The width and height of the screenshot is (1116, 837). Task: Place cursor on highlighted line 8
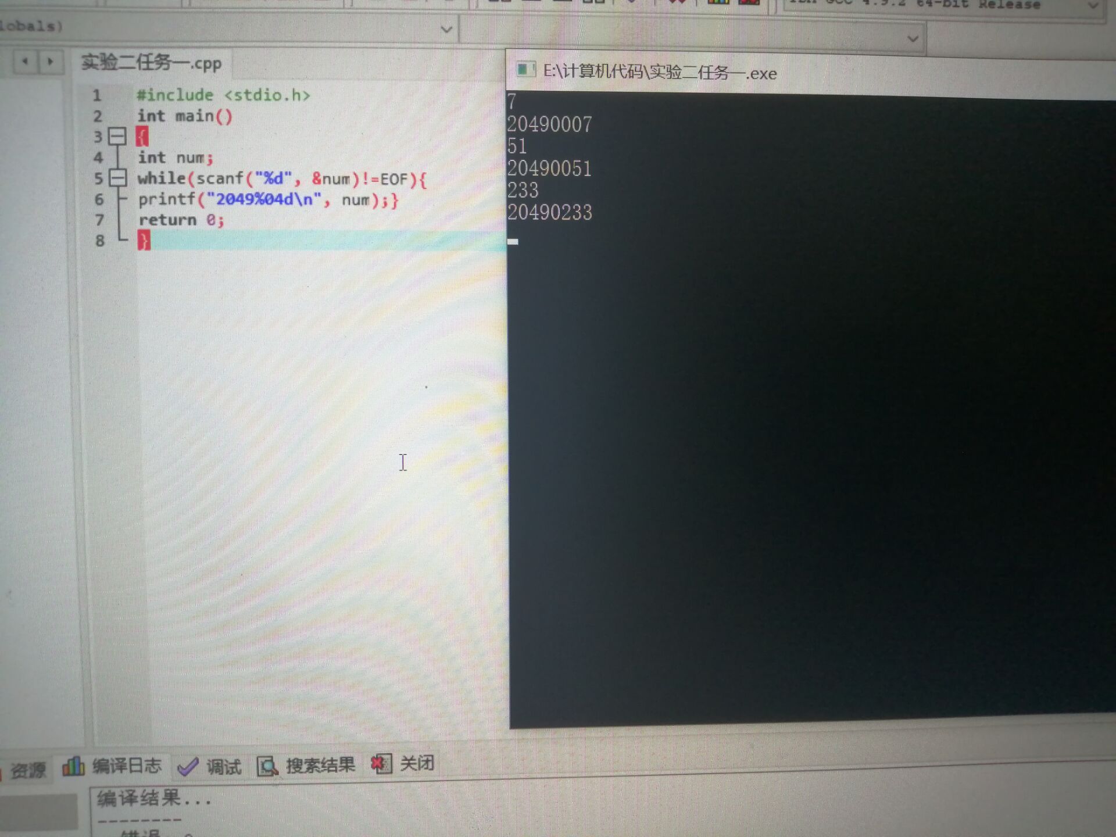320,241
